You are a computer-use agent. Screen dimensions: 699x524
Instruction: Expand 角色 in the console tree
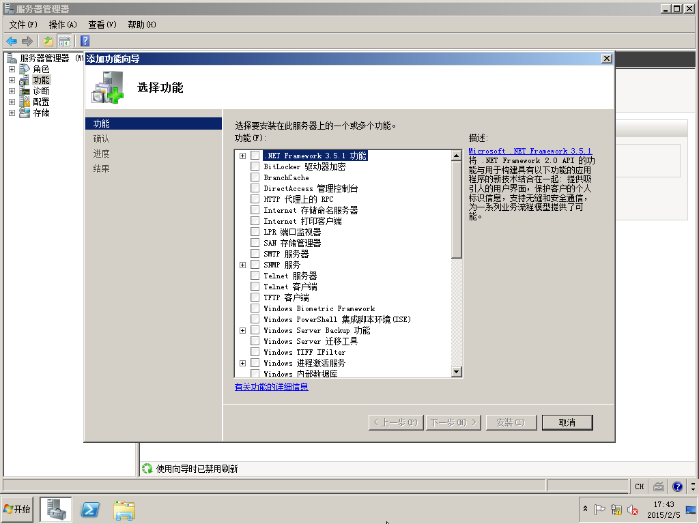click(x=12, y=69)
